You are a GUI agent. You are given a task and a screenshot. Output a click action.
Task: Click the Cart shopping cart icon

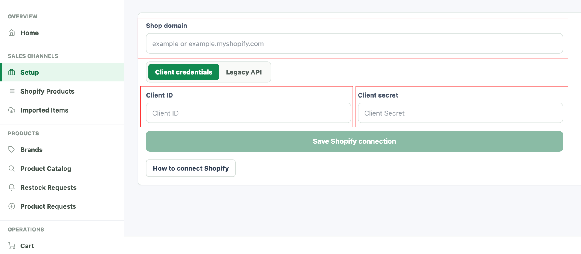pyautogui.click(x=12, y=246)
